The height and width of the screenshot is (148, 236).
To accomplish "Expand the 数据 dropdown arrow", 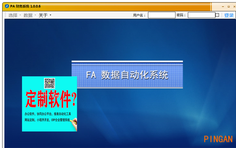I will 35,15.
